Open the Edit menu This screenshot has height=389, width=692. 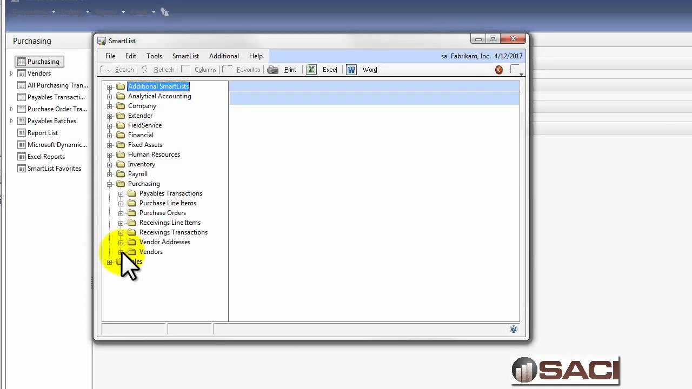[131, 56]
